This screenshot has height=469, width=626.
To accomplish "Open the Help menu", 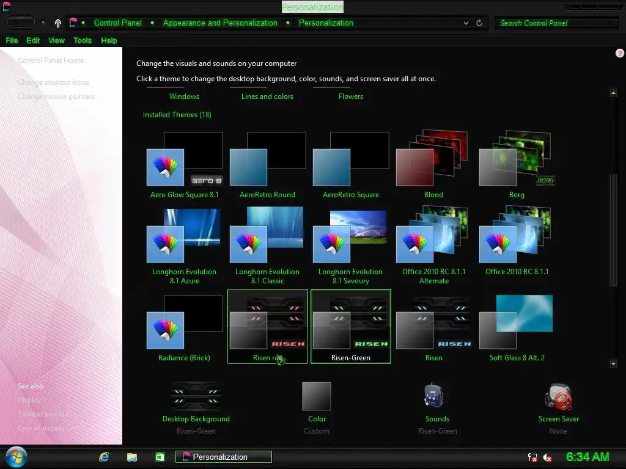I will click(109, 40).
